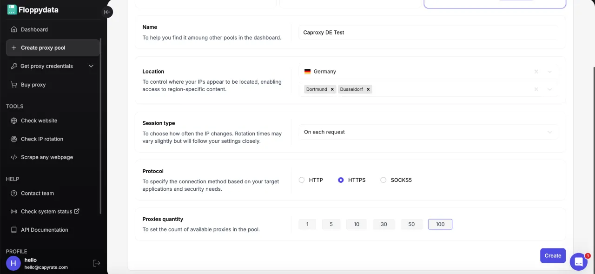The image size is (595, 274).
Task: Choose the SOCKS5 protocol option
Action: click(x=383, y=180)
